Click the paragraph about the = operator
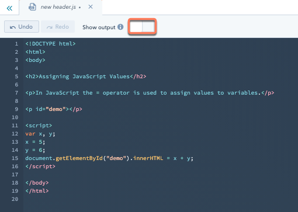This screenshot has height=212, width=298. [150, 93]
